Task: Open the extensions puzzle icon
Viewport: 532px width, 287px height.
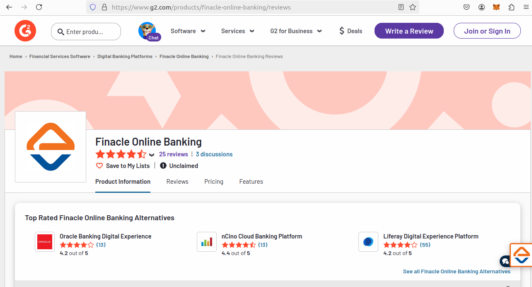Action: (x=511, y=7)
